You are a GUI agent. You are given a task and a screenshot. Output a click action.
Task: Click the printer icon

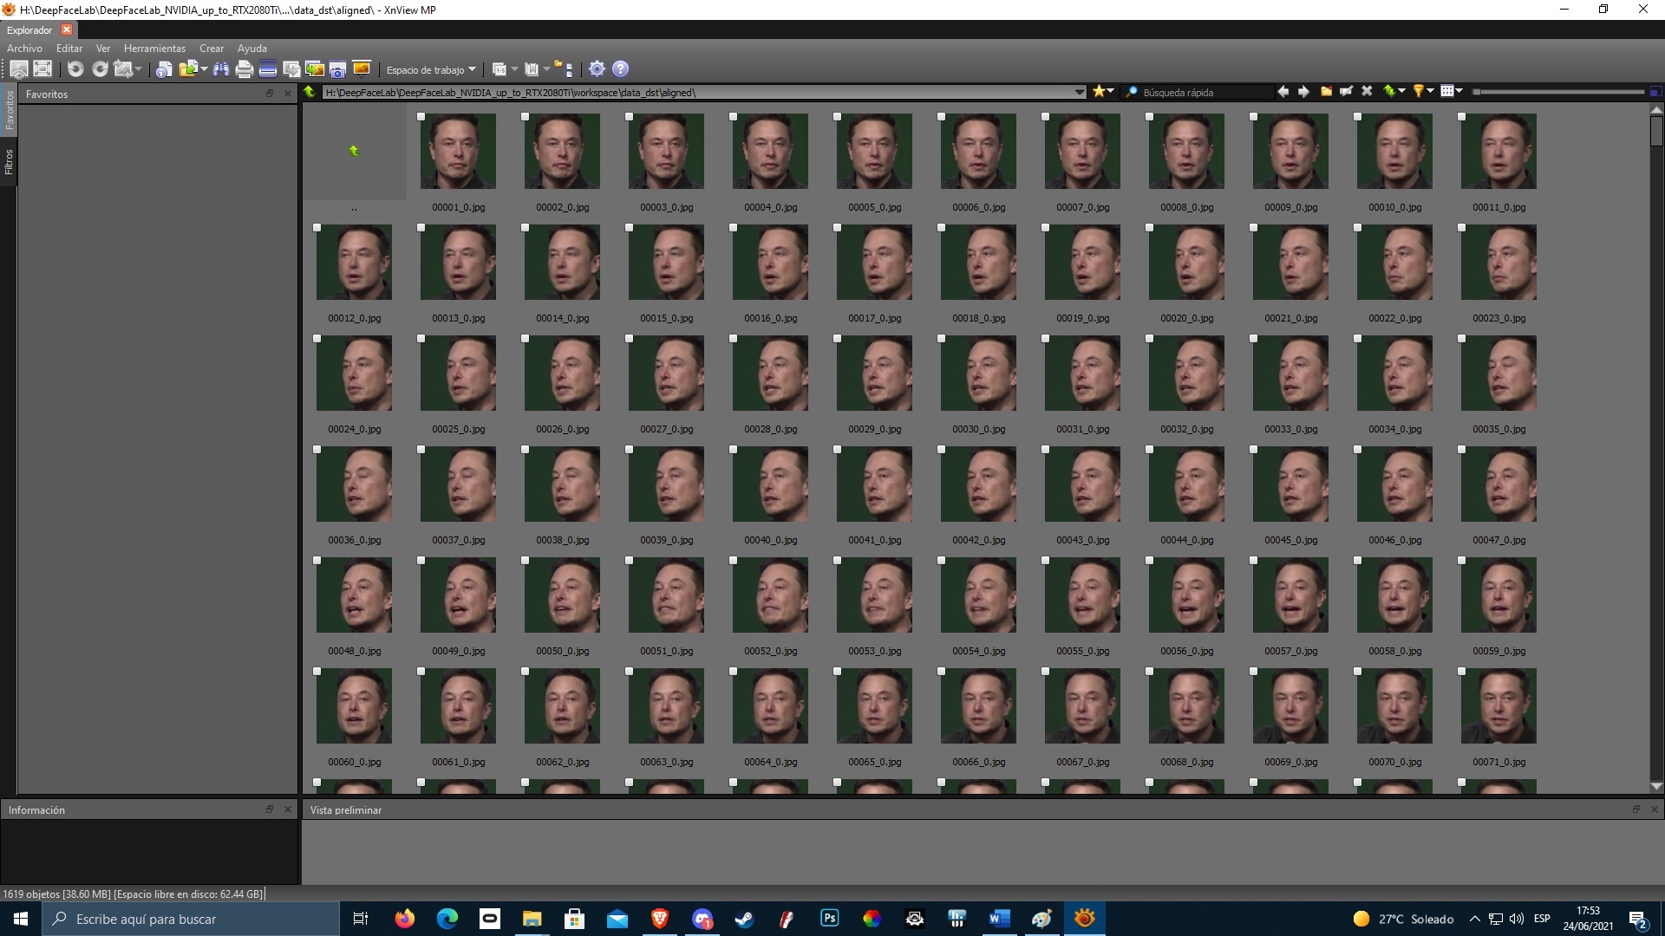click(x=245, y=69)
